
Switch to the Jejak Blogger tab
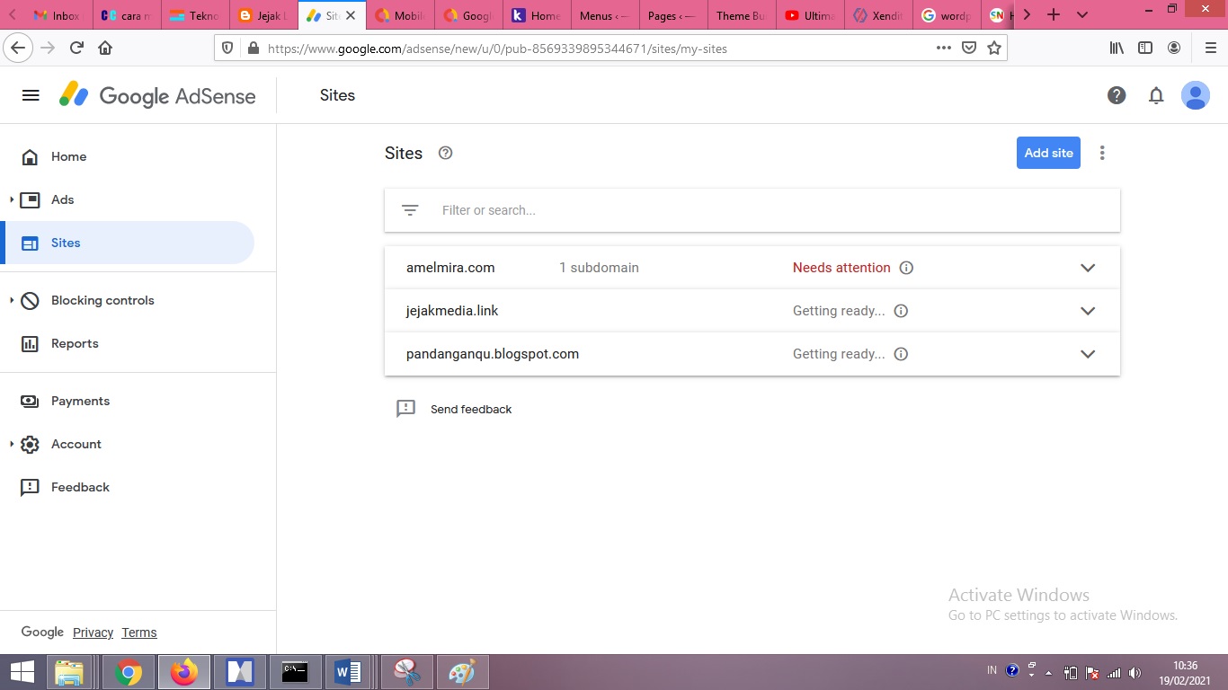click(x=263, y=15)
